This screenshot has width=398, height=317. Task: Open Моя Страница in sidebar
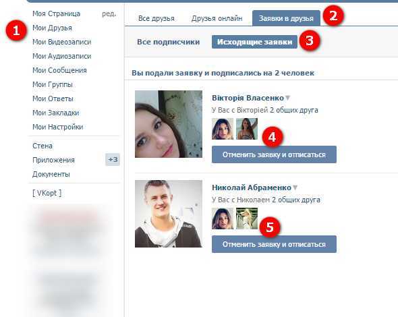coord(56,13)
